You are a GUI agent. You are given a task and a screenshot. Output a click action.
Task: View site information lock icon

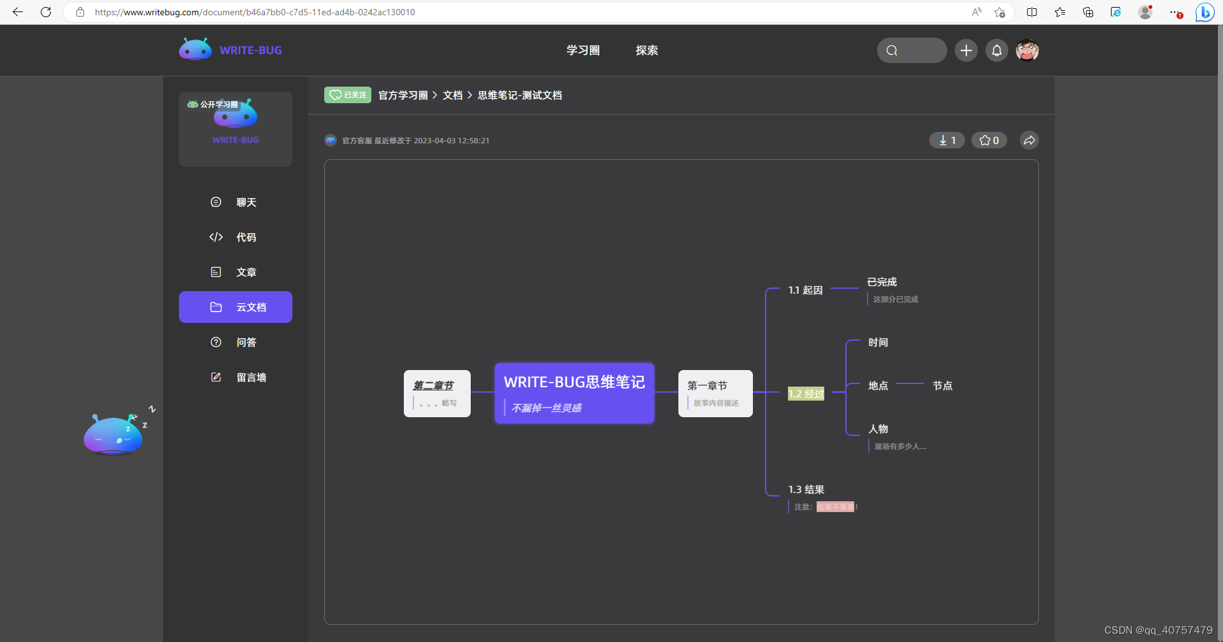pos(80,12)
